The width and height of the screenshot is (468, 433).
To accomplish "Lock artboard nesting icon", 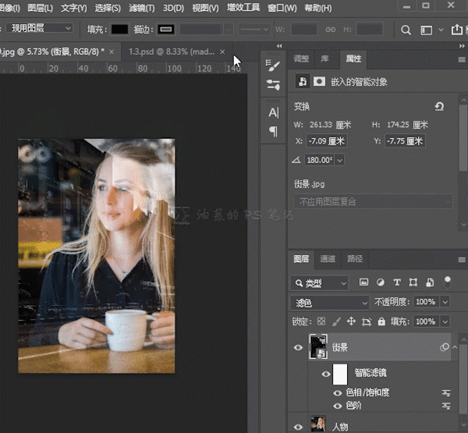I will (x=367, y=321).
